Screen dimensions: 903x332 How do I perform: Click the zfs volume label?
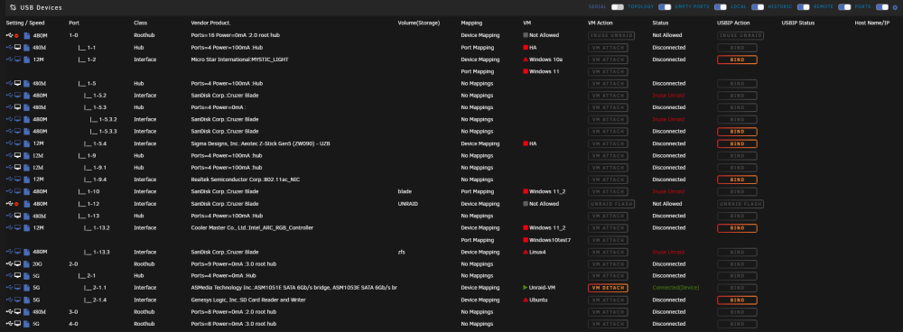(x=402, y=252)
